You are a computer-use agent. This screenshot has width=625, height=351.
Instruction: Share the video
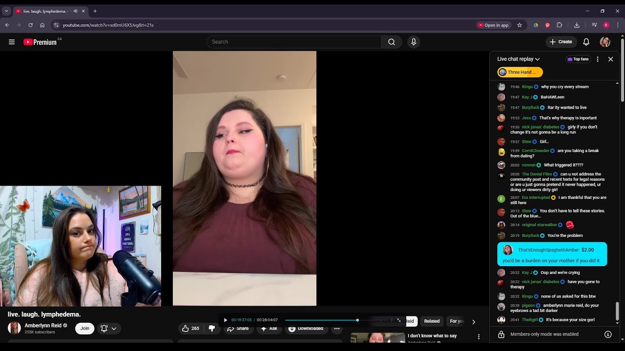(238, 329)
